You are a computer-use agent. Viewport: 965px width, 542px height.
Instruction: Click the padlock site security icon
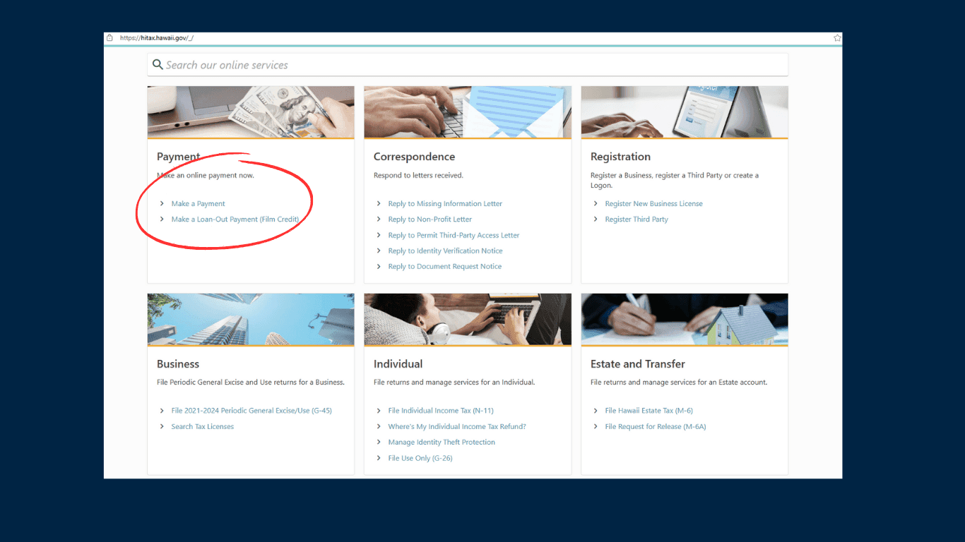coord(109,38)
